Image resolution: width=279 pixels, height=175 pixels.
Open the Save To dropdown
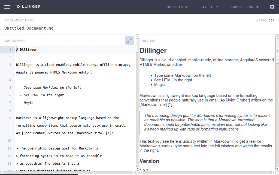(x=209, y=7)
